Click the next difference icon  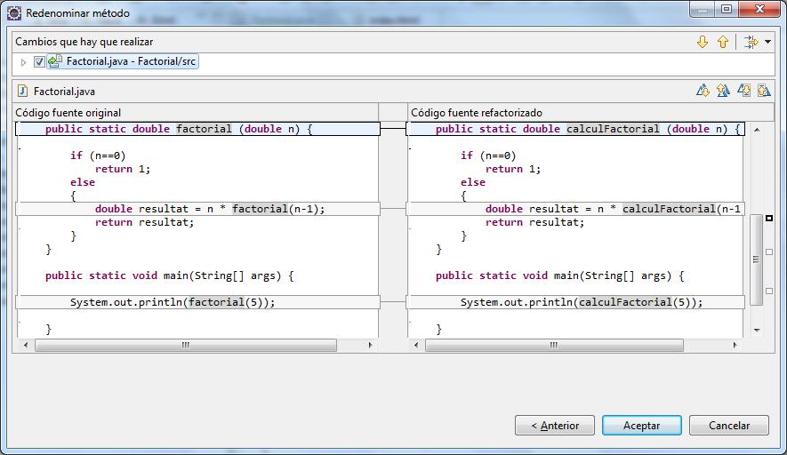703,91
